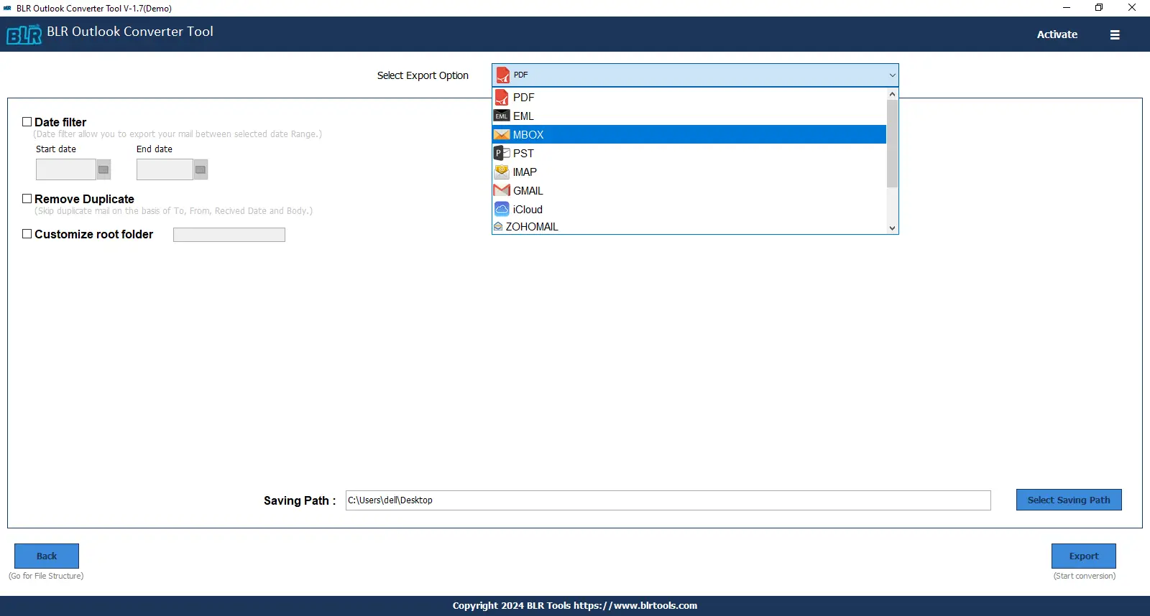Viewport: 1150px width, 616px height.
Task: Close the BLR Outlook Converter window
Action: tap(1132, 8)
